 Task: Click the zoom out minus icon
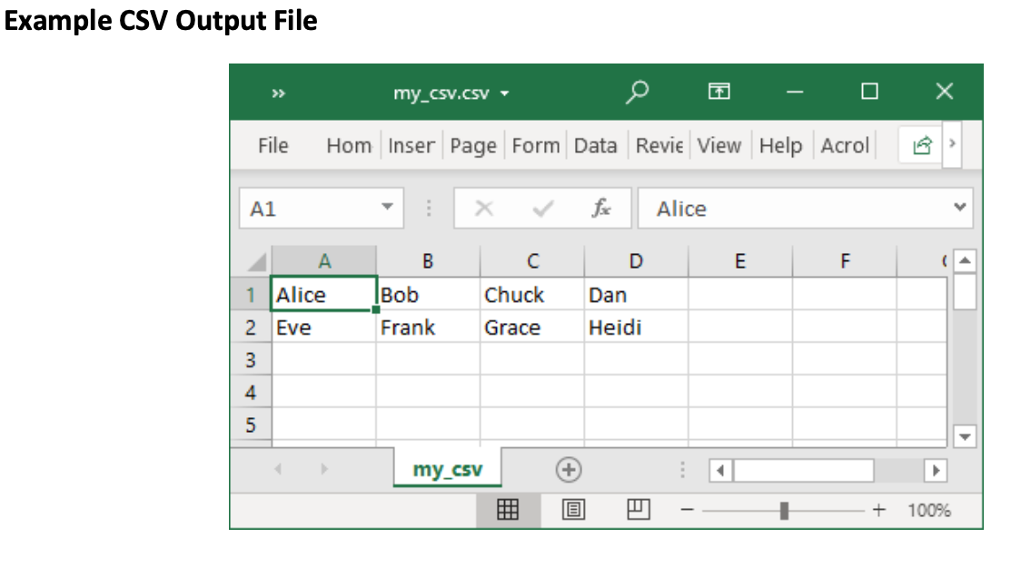pos(687,510)
